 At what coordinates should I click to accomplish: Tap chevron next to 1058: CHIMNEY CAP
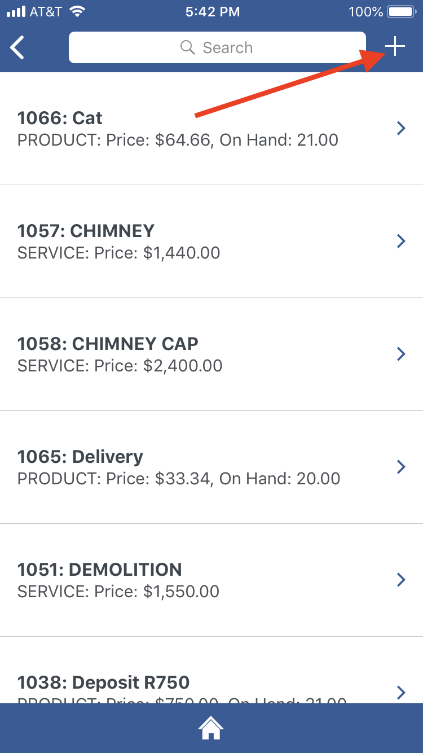(401, 354)
